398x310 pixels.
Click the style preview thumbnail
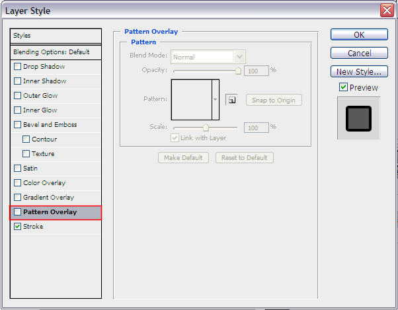click(x=358, y=118)
